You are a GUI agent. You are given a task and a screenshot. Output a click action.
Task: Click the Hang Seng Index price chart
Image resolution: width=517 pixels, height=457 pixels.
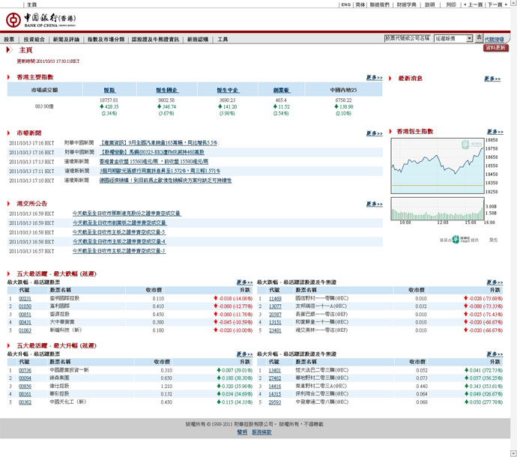coord(438,166)
